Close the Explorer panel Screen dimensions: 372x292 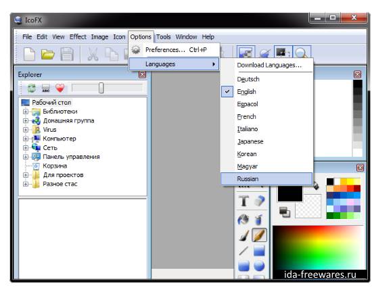[142, 74]
